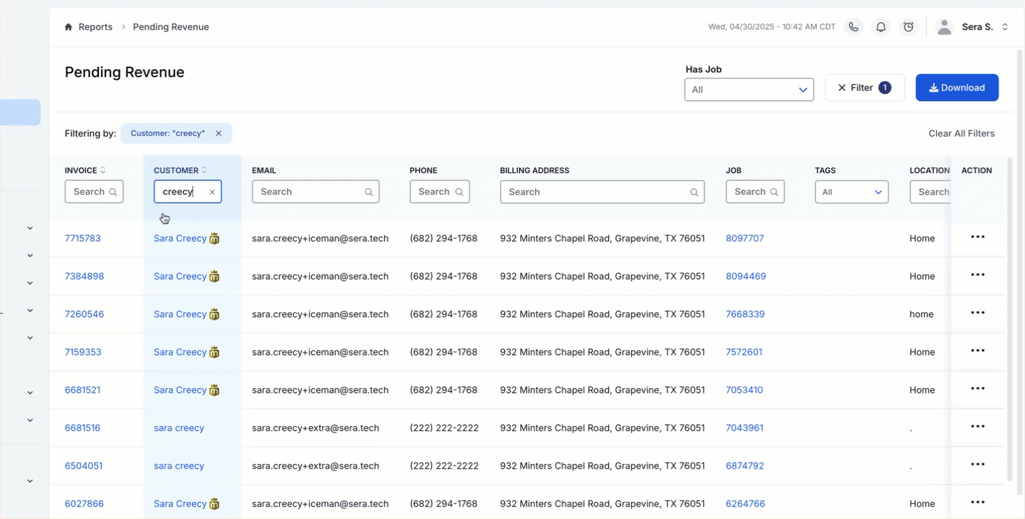The height and width of the screenshot is (519, 1025).
Task: Open job 7668339
Action: tap(746, 314)
